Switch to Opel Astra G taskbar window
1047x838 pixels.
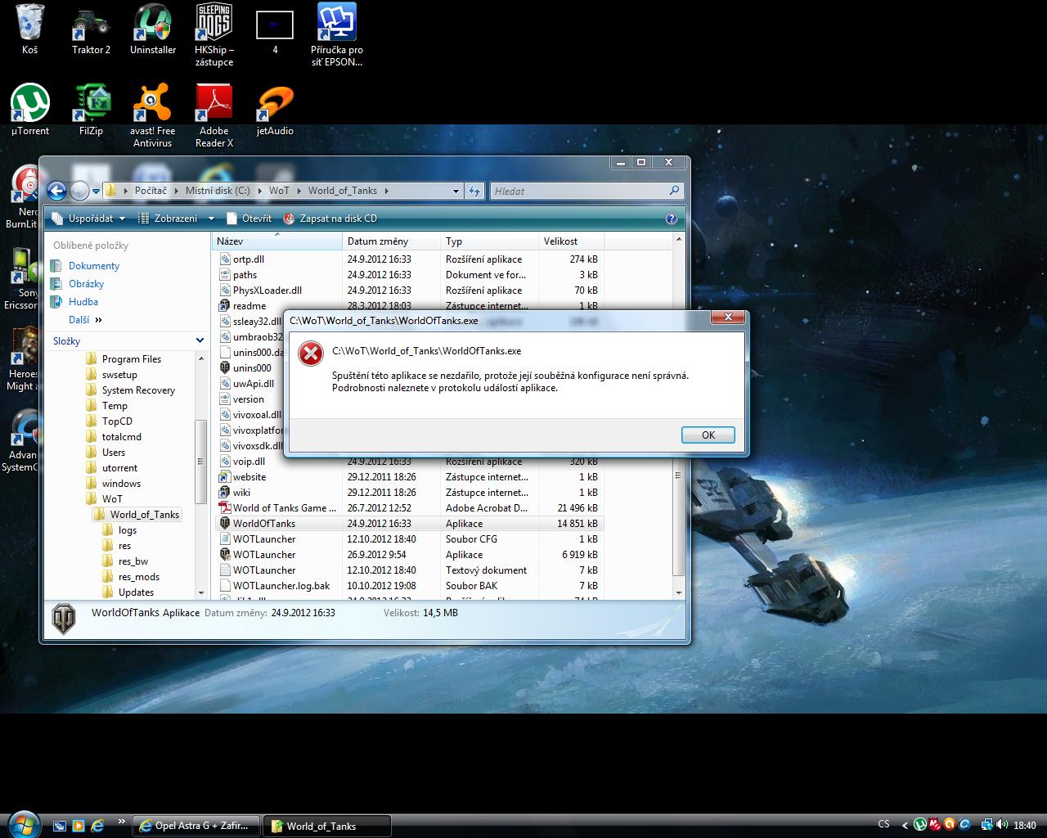coord(197,826)
